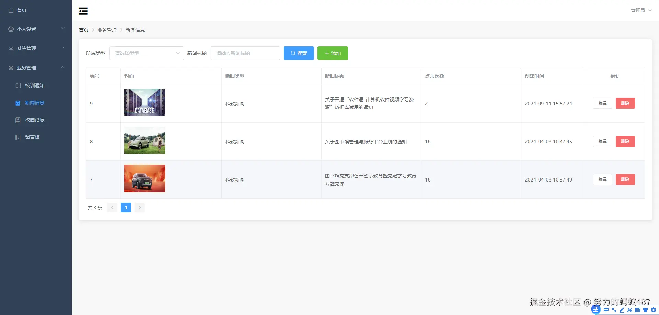Click the map icon next to 校训通知

coord(18,85)
